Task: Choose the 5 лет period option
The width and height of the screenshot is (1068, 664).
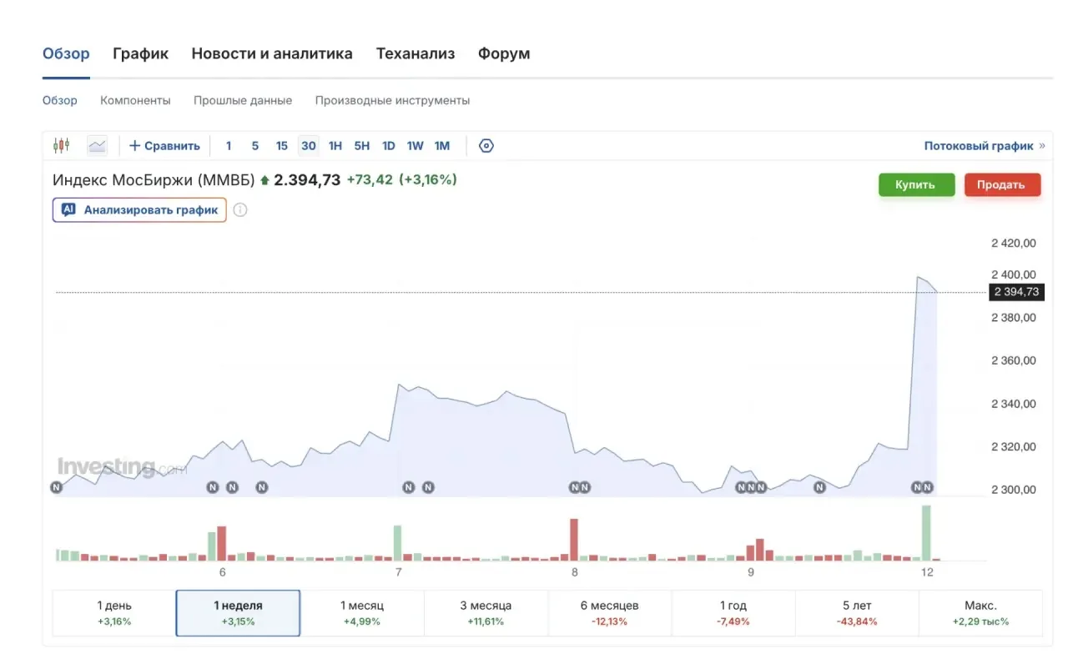Action: (x=857, y=613)
